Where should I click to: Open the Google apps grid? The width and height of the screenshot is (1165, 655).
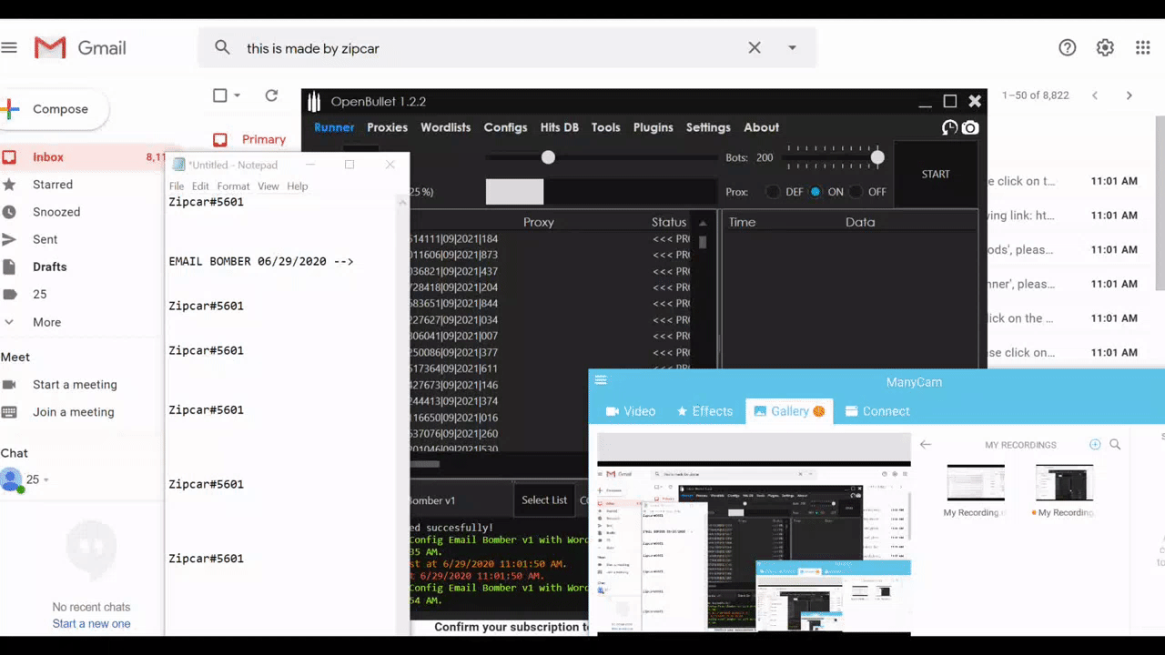click(1143, 47)
